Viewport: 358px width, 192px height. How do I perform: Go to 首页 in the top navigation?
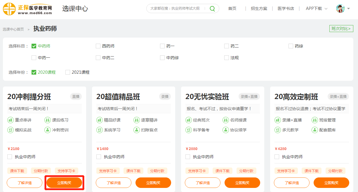pos(232,8)
